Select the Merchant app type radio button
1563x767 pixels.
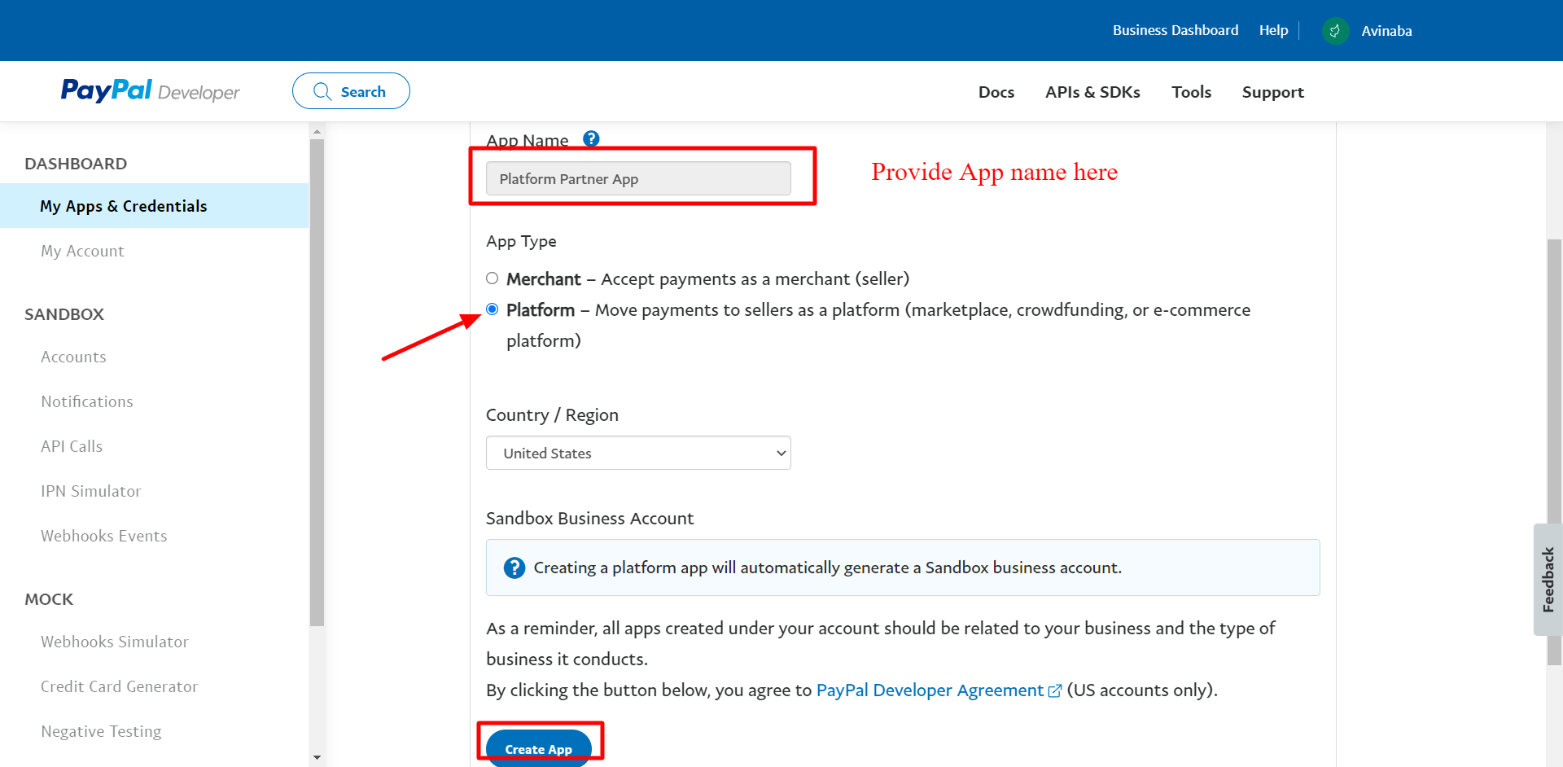(493, 278)
